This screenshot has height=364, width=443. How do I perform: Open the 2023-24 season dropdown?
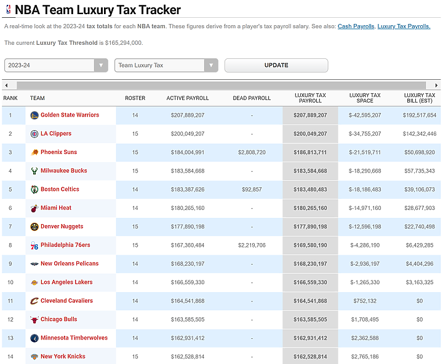56,66
